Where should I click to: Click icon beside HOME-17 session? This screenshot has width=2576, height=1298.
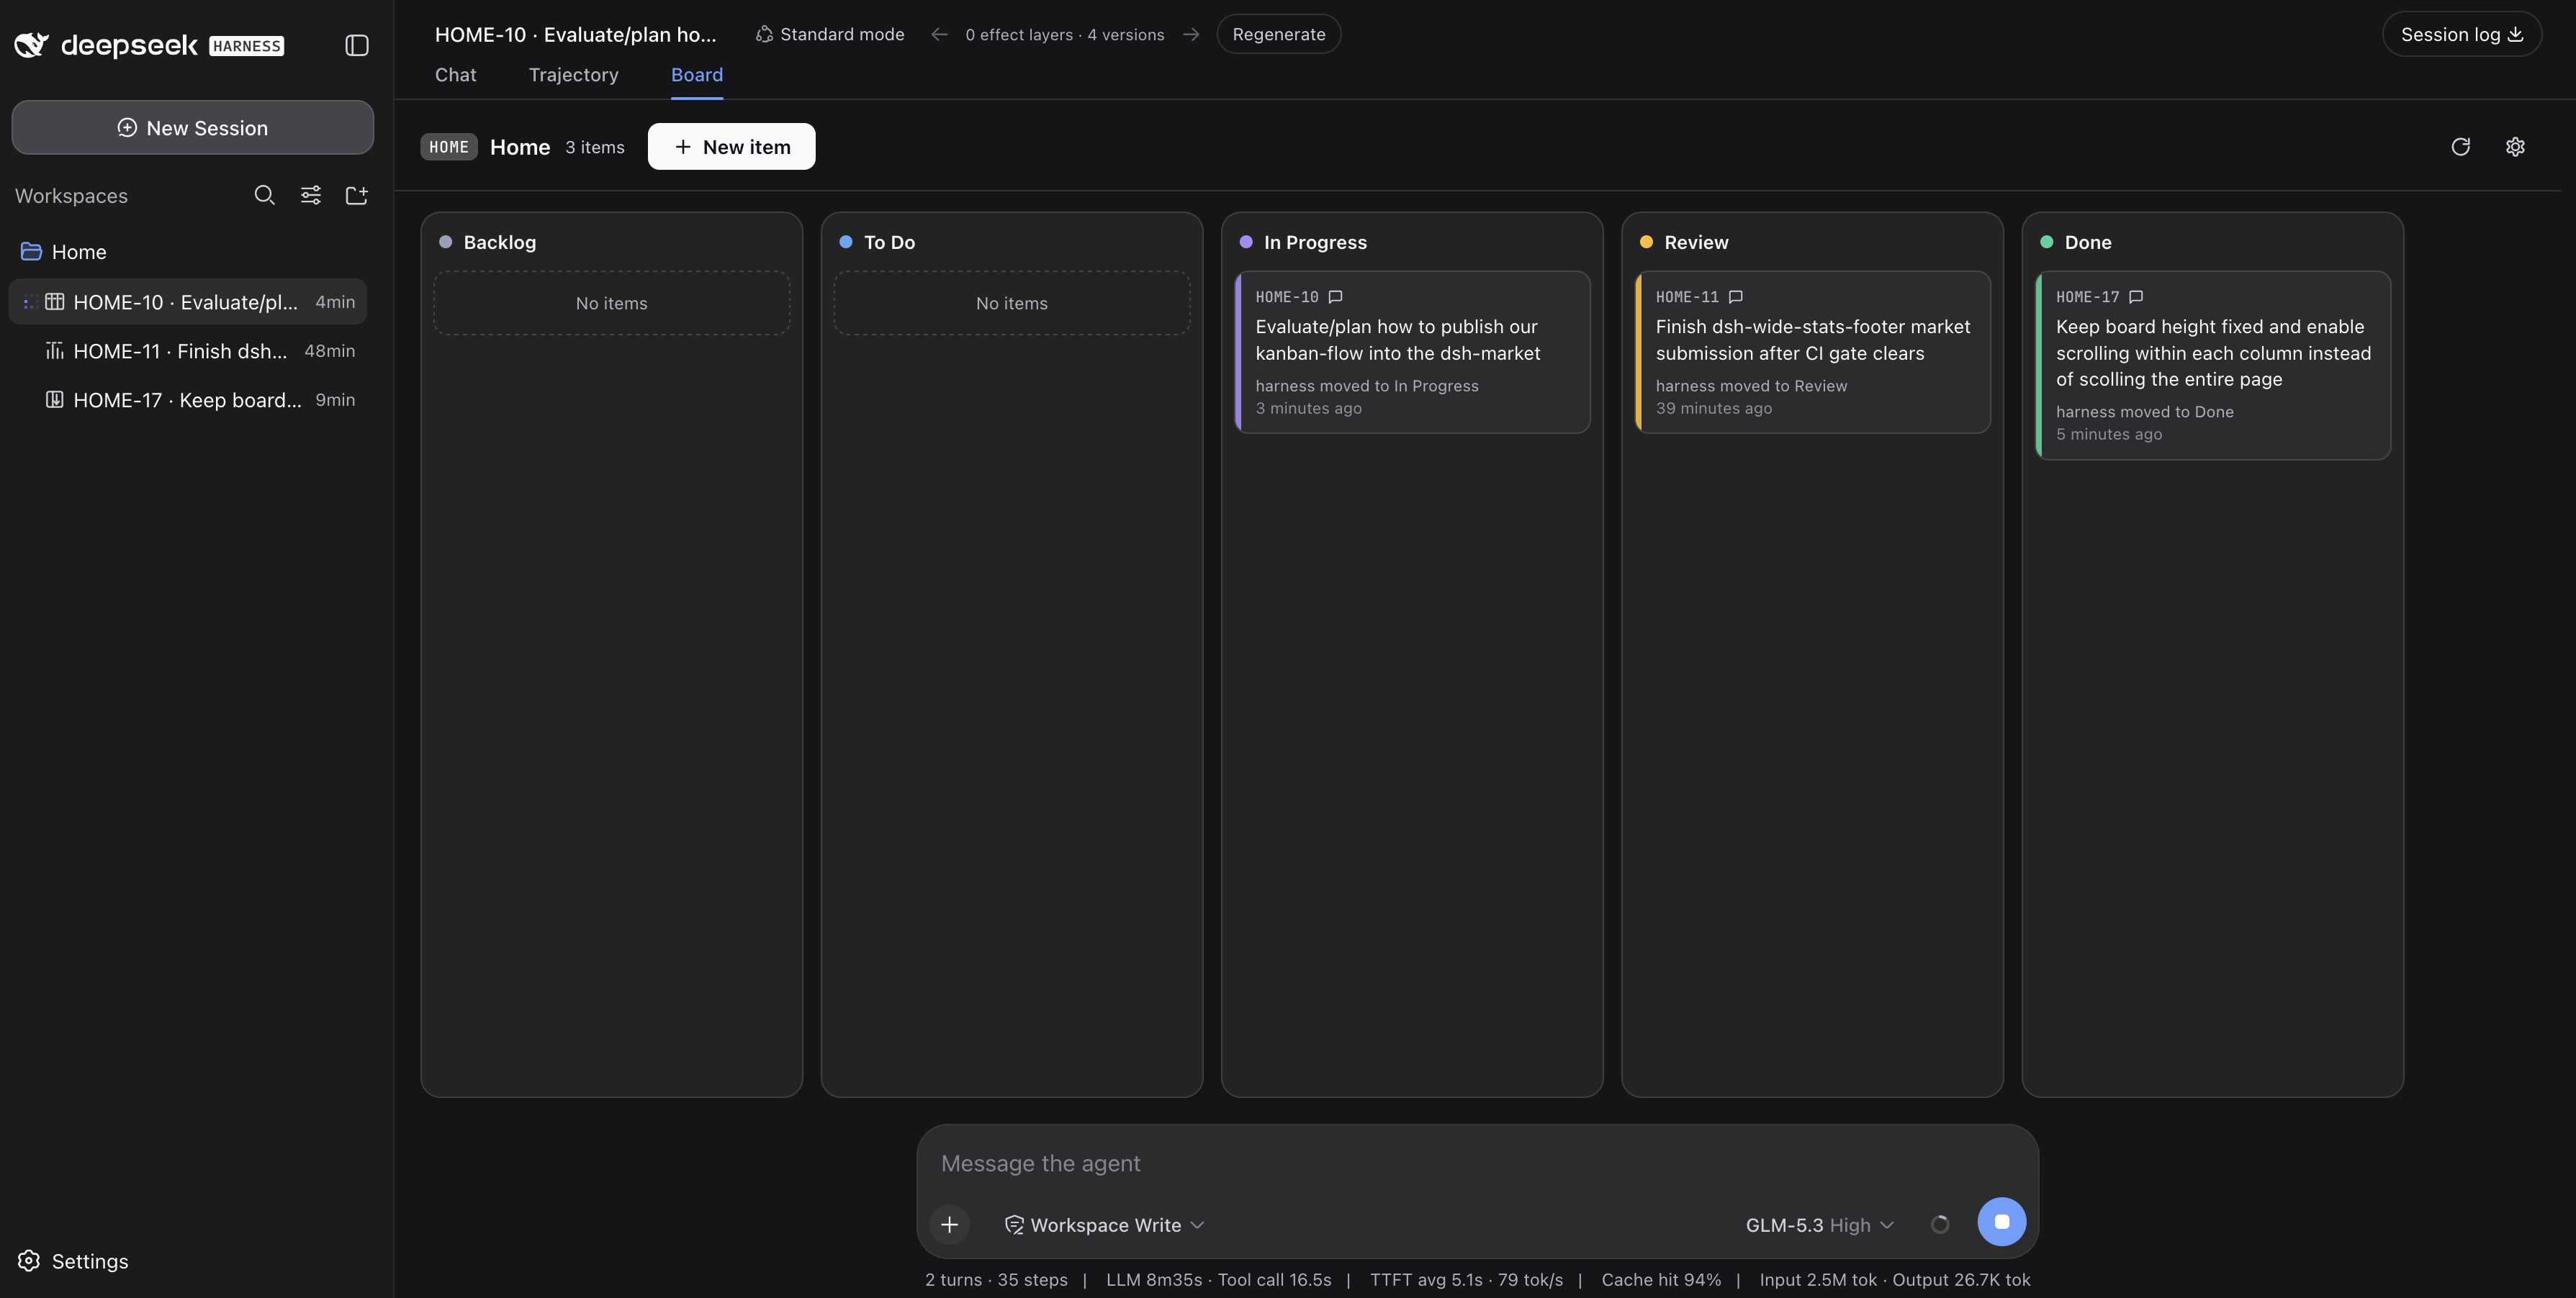click(x=55, y=400)
